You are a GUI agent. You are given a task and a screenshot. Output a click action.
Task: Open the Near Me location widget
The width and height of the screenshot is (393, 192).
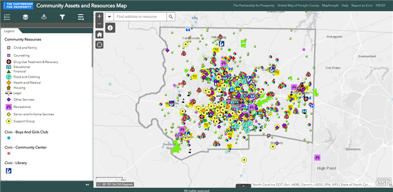44,17
